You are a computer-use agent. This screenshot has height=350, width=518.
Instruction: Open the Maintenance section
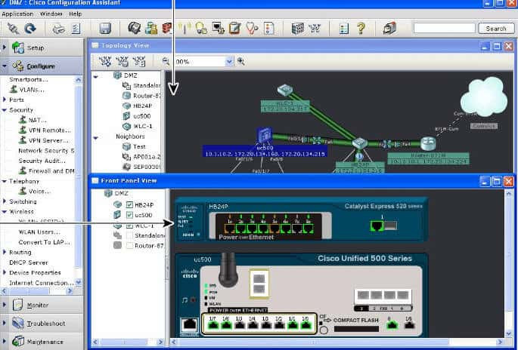pos(42,342)
